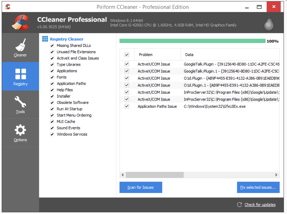The width and height of the screenshot is (287, 214).
Task: Open the Check for updates link
Action: [x=260, y=205]
